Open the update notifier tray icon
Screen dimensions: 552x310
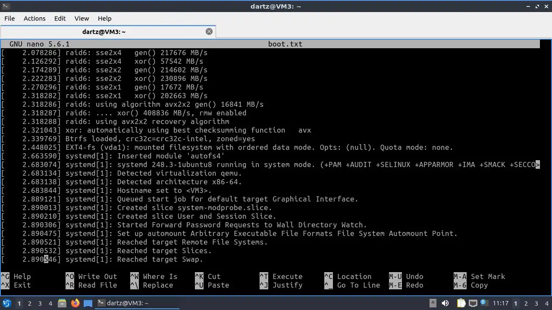[483, 303]
